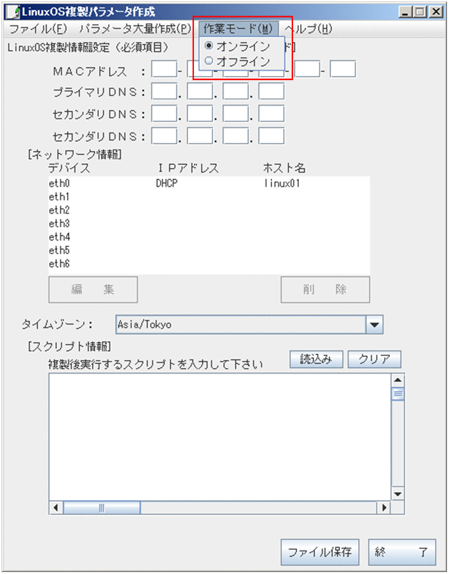
Task: Click the second プライマリDNS octet field
Action: pyautogui.click(x=200, y=91)
